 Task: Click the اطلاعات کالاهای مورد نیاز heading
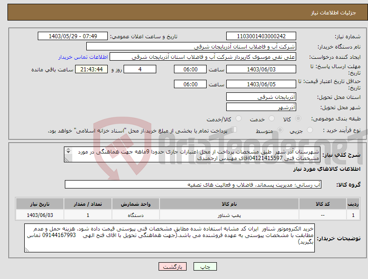(326, 169)
